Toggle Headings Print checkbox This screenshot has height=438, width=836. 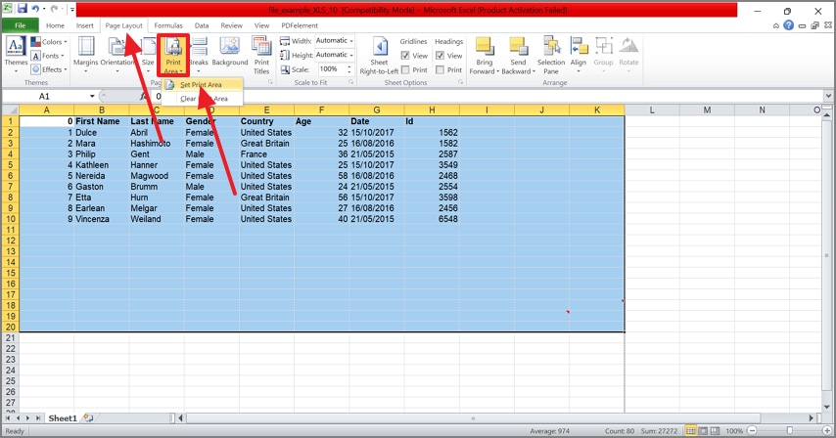click(x=440, y=69)
